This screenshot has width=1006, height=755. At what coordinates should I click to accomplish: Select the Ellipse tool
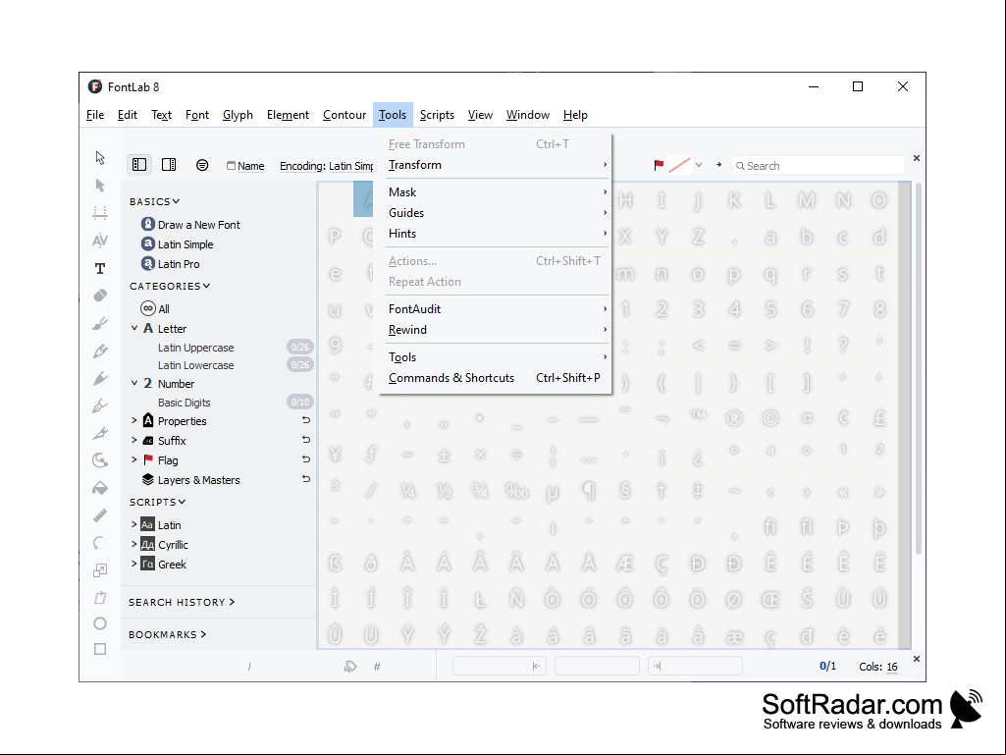point(100,623)
